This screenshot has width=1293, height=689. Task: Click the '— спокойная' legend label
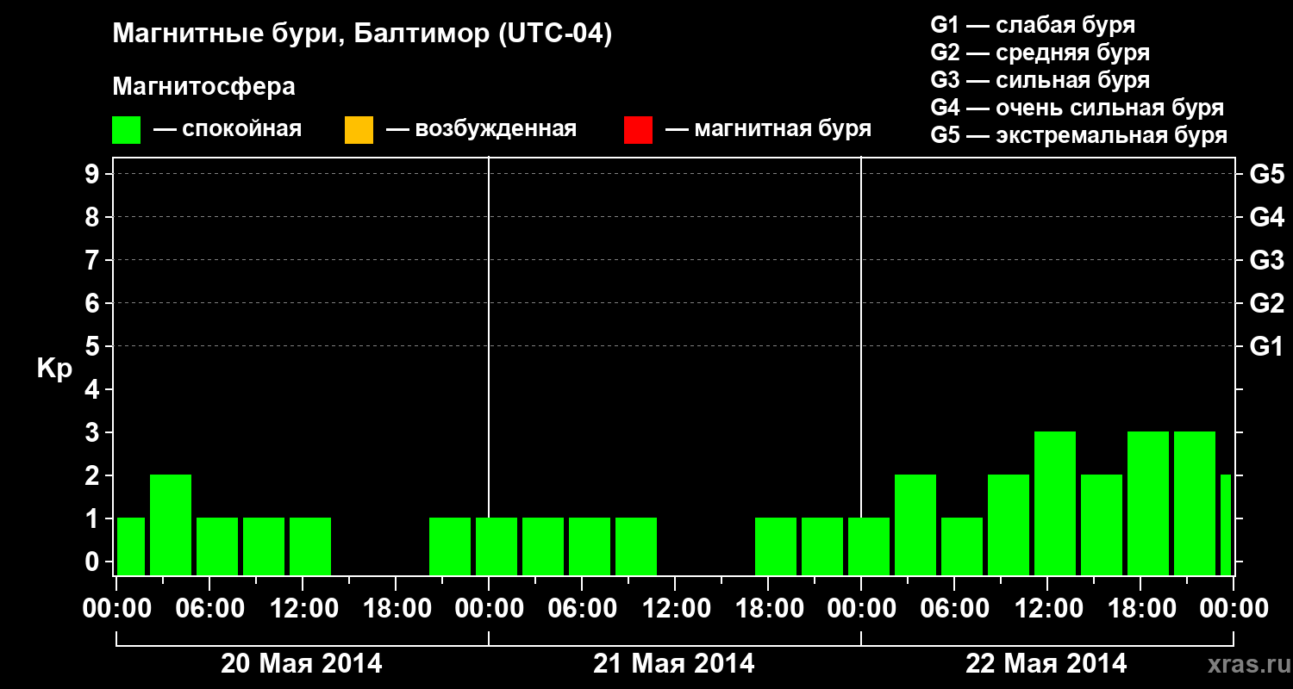point(228,129)
